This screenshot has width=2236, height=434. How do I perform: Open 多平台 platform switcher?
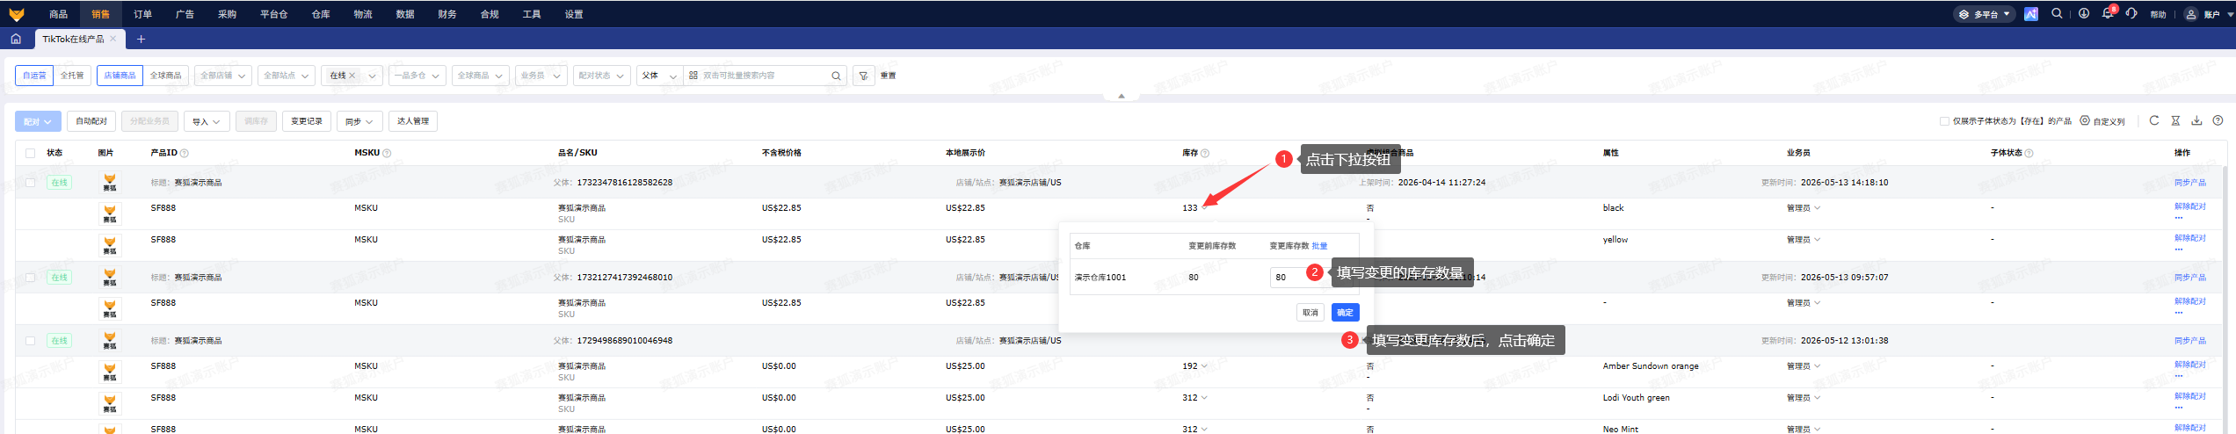[1984, 14]
